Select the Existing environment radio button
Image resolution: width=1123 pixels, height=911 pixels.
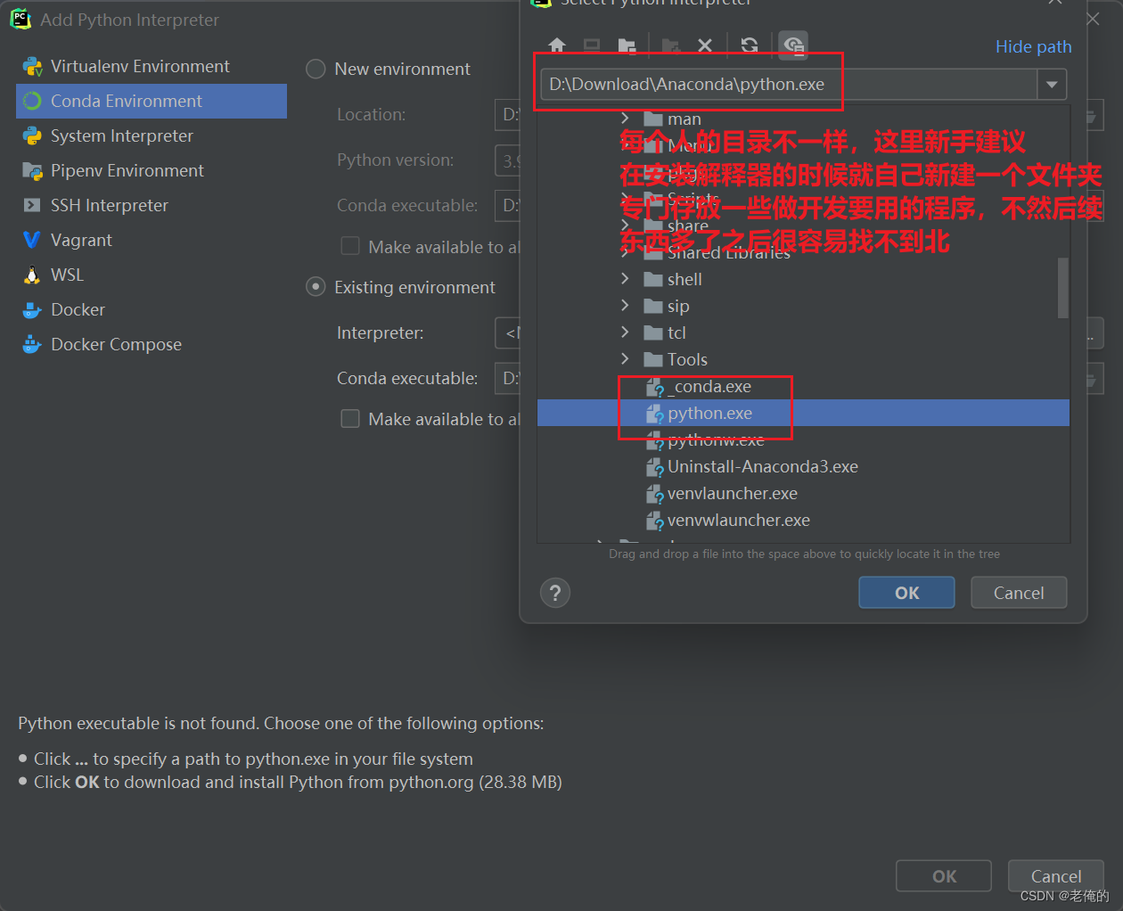[316, 287]
